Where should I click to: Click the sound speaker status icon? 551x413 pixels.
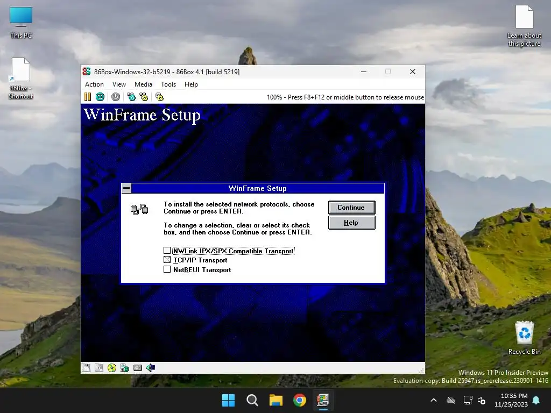click(151, 368)
